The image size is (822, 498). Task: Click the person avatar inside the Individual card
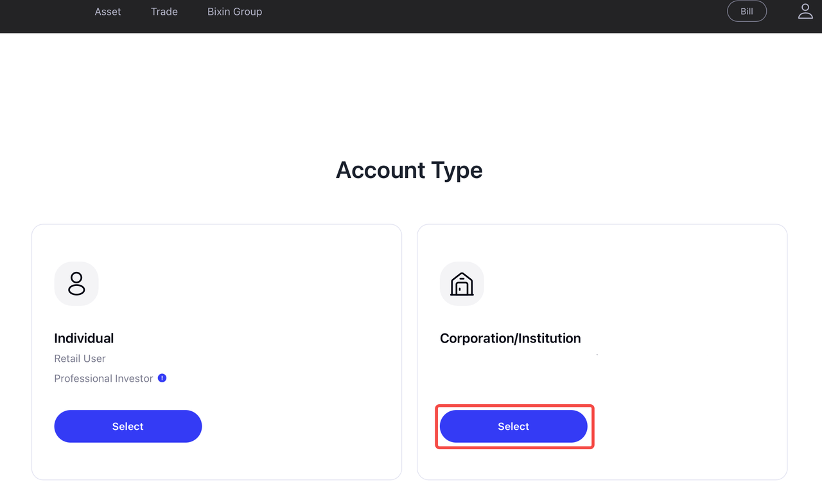pos(76,283)
